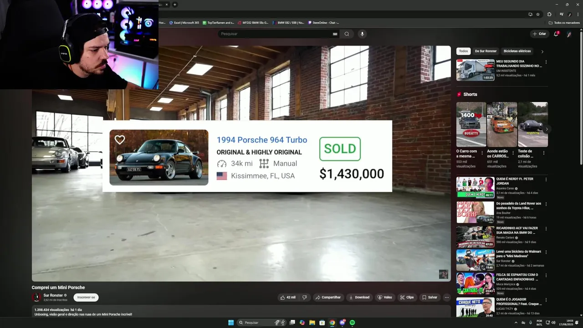Open options for Walmart bicicleta video
583x328 pixels.
[x=546, y=252]
